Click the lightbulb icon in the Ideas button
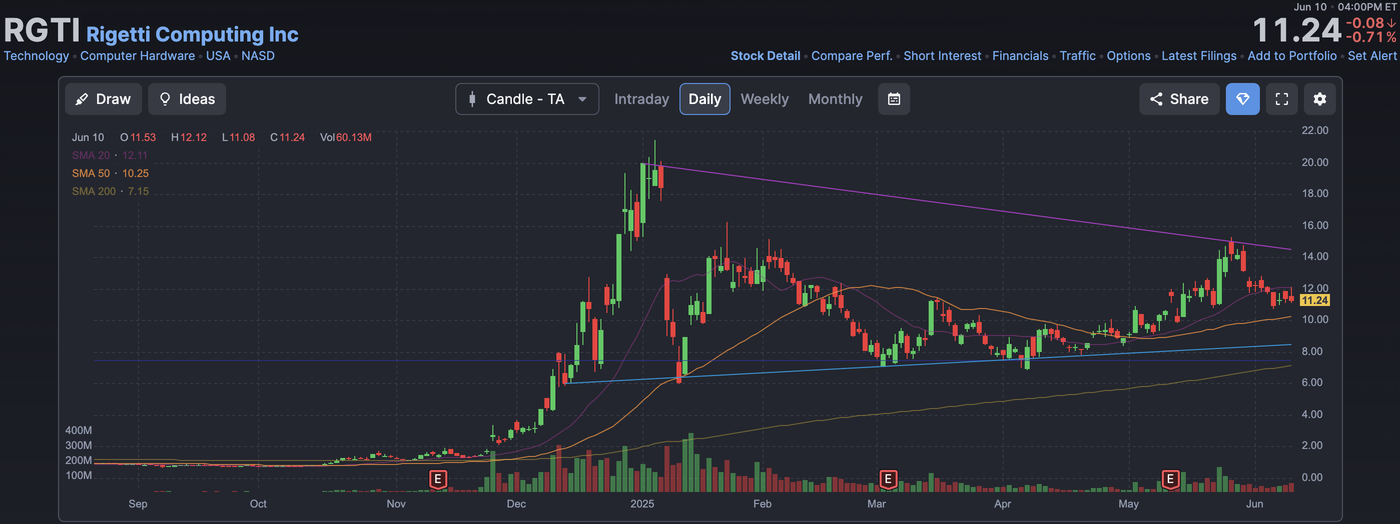This screenshot has height=524, width=1400. (165, 99)
